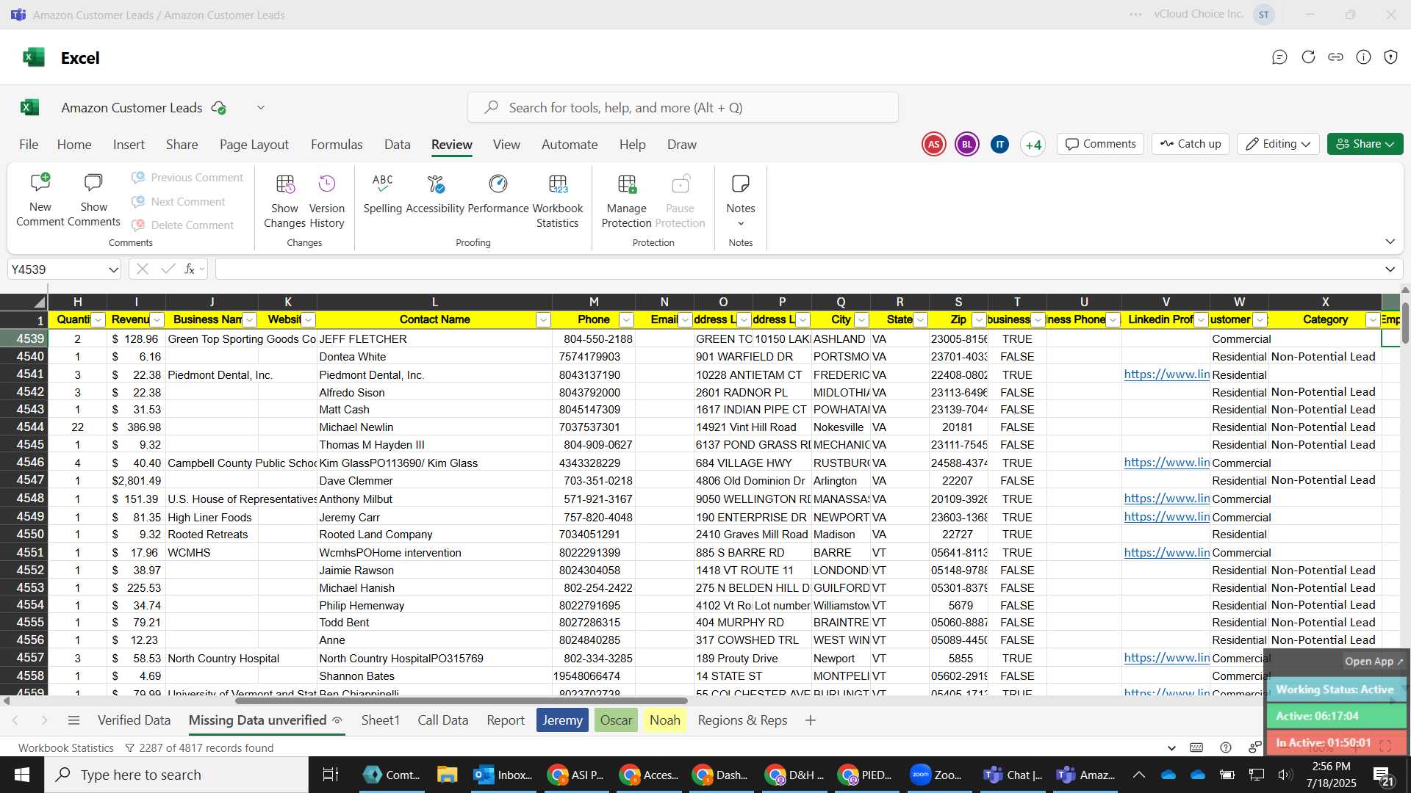
Task: Open the City column filter dropdown
Action: 861,320
